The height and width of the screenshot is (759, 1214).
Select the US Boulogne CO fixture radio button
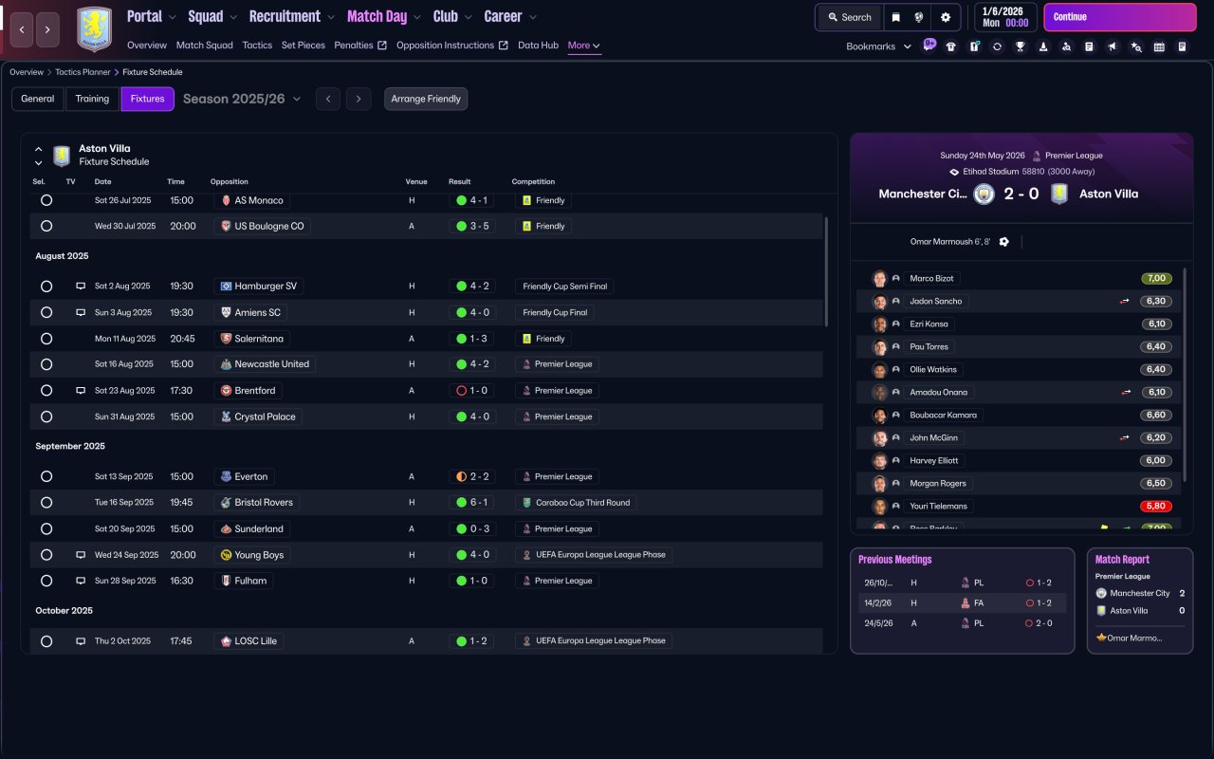coord(46,226)
